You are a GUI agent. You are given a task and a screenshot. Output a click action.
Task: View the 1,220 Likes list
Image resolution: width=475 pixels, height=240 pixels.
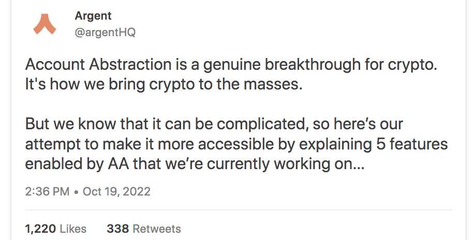coord(55,228)
